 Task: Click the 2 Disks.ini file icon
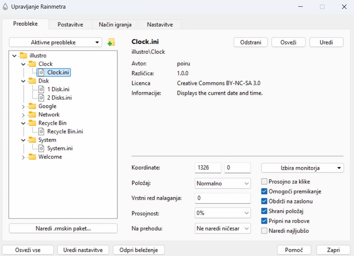click(41, 98)
